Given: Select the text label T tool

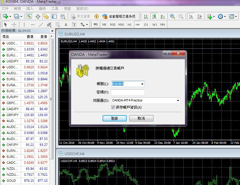Looking at the screenshot, I should (x=74, y=24).
